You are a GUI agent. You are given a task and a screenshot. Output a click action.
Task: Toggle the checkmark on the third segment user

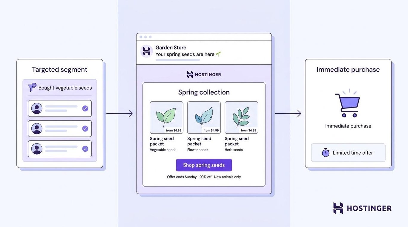(x=85, y=149)
